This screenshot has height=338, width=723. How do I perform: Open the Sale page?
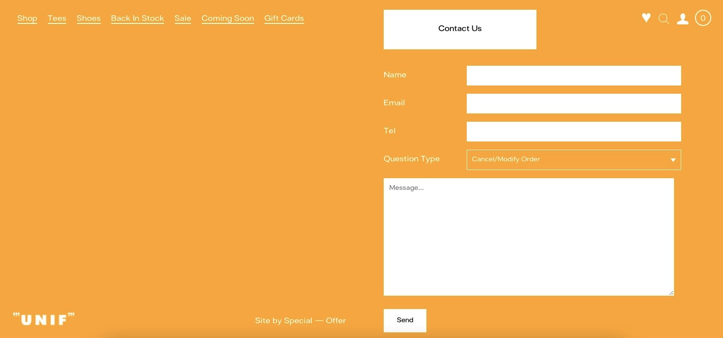point(182,18)
